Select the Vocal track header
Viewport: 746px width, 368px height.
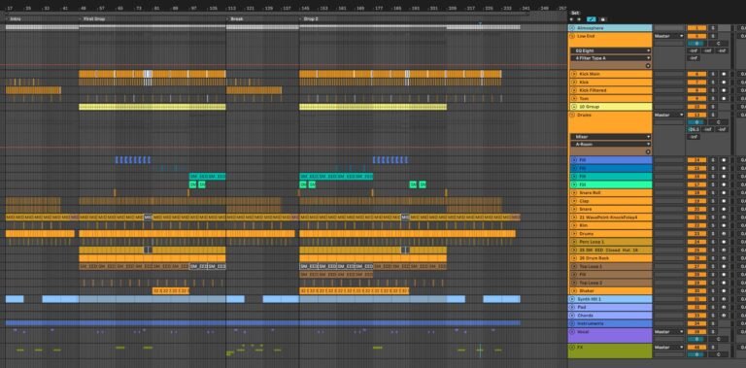[610, 335]
